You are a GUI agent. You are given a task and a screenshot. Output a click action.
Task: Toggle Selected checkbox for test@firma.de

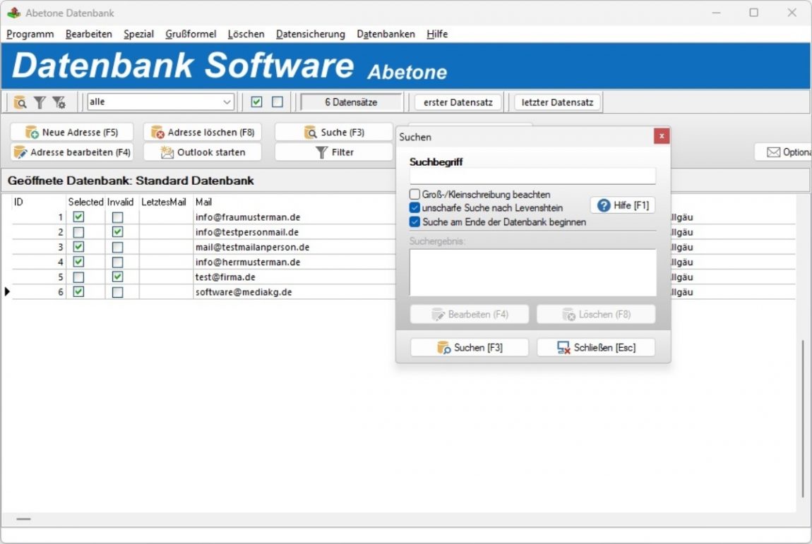78,277
